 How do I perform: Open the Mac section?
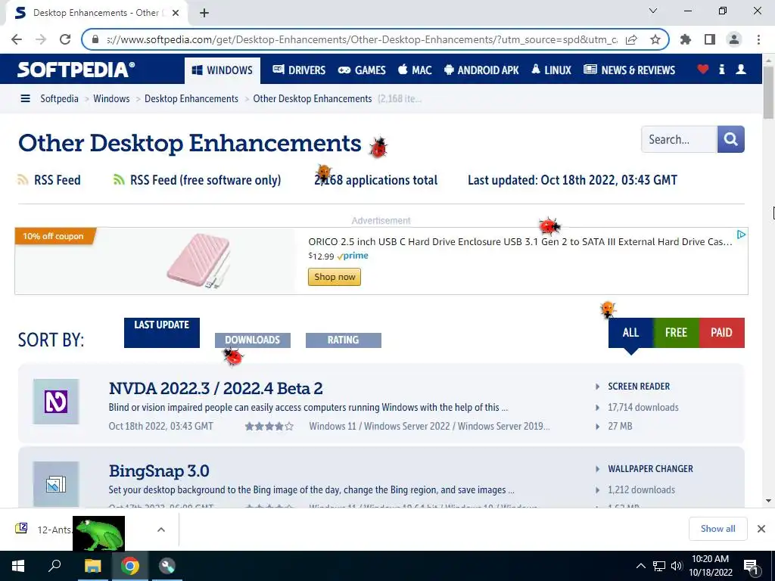[415, 70]
